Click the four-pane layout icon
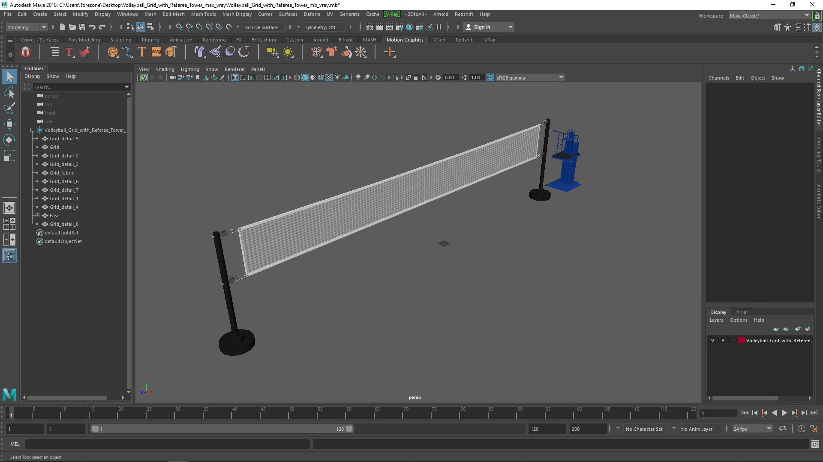Screen dimensions: 823x462 9,224
